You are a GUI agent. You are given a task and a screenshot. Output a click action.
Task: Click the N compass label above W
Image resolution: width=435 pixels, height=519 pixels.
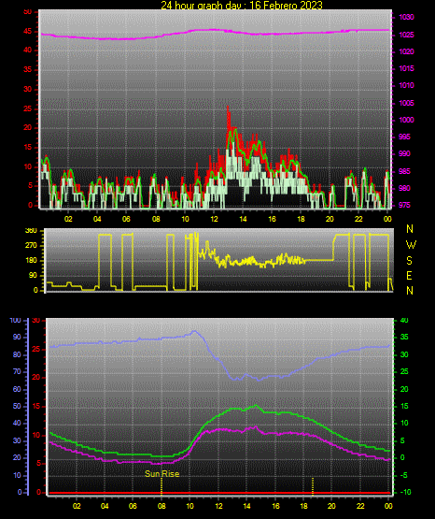click(410, 229)
